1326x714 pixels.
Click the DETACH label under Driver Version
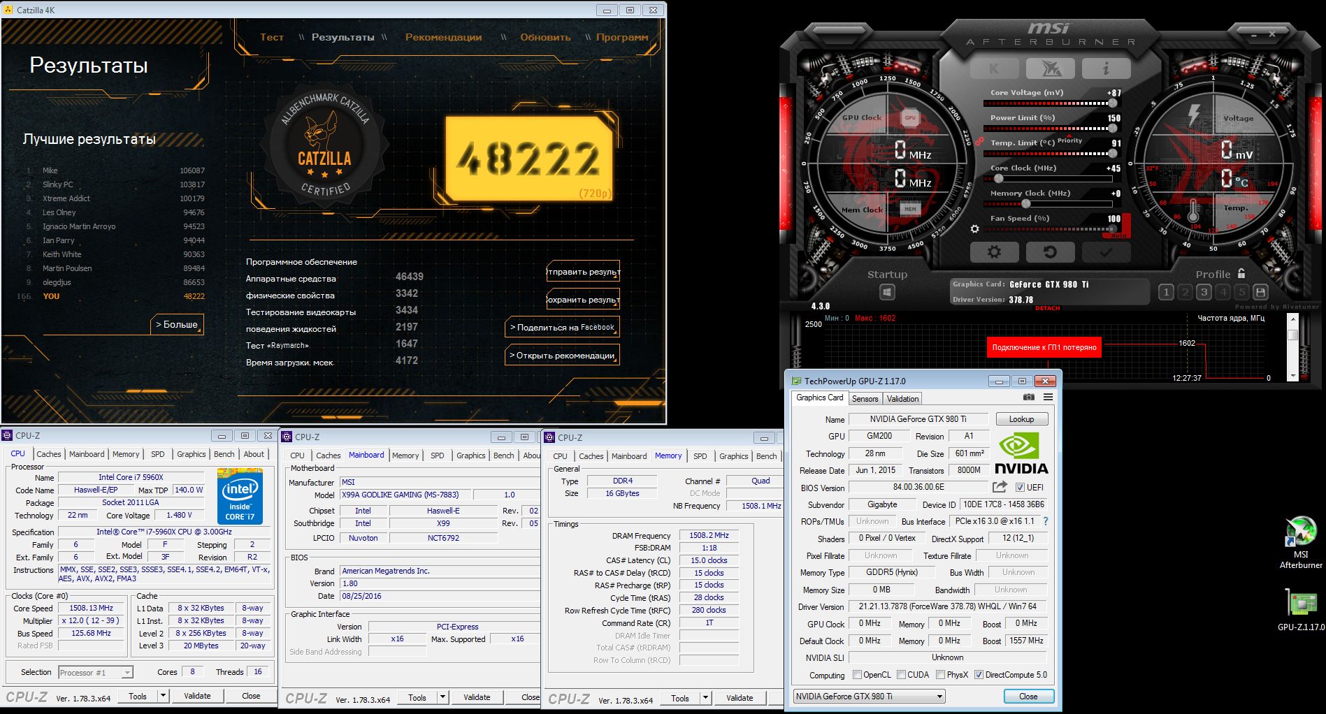[x=1047, y=308]
